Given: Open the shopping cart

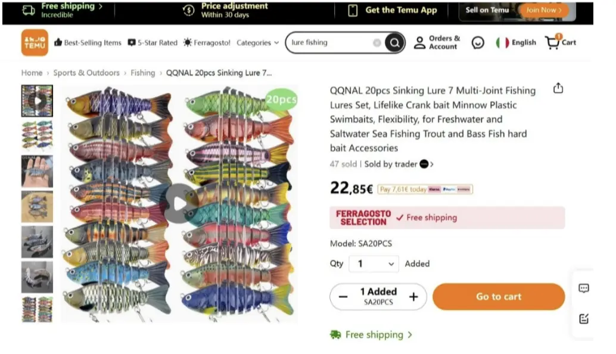Looking at the screenshot, I should coord(561,42).
